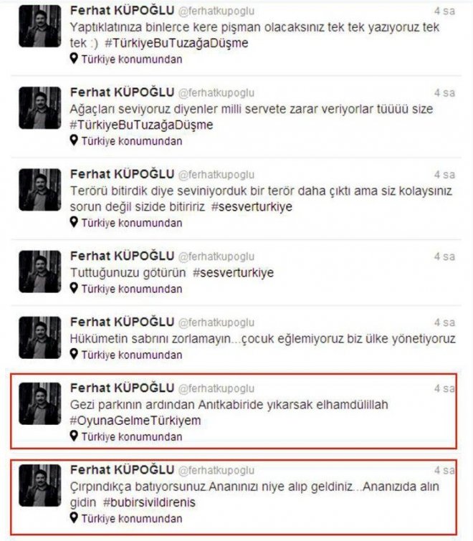Open #sesverturkiye hashtag in Tuttuğunuzu götürün tweet

point(233,272)
